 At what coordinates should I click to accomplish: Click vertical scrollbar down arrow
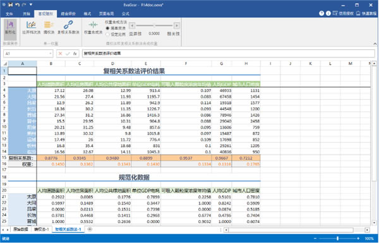(x=374, y=223)
